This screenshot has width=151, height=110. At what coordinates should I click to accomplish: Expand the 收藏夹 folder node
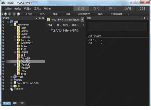(x=15, y=52)
